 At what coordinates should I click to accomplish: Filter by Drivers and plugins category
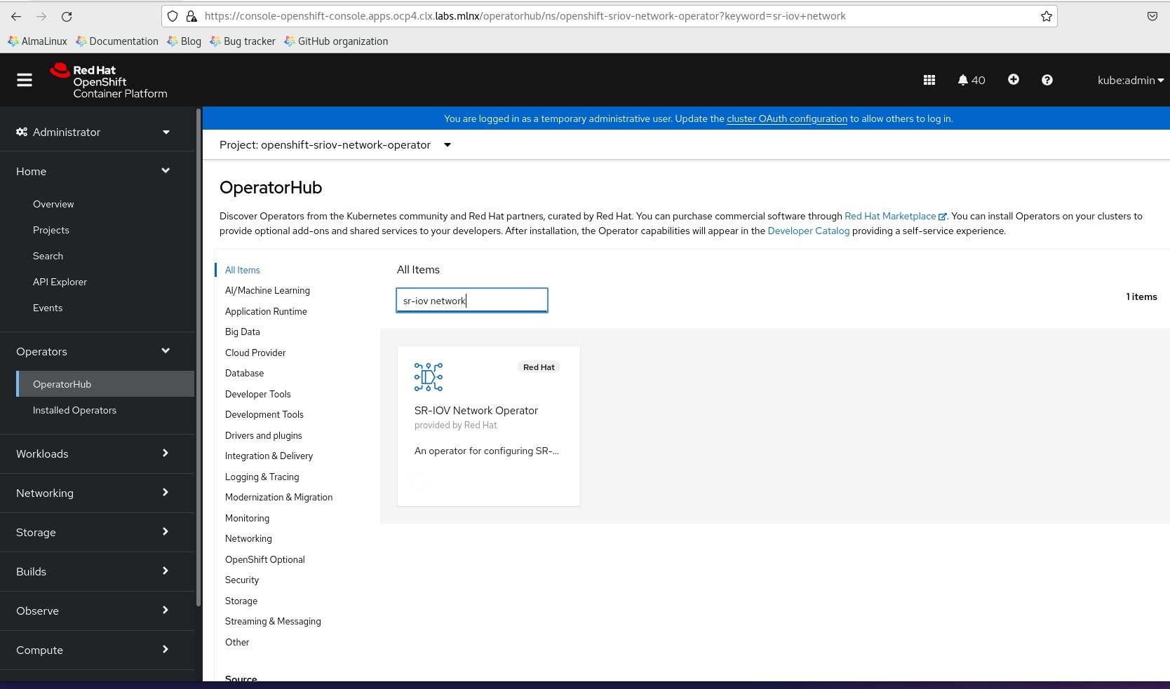pos(263,435)
